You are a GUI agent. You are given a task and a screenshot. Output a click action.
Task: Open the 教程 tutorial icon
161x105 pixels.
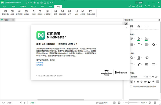(12, 12)
